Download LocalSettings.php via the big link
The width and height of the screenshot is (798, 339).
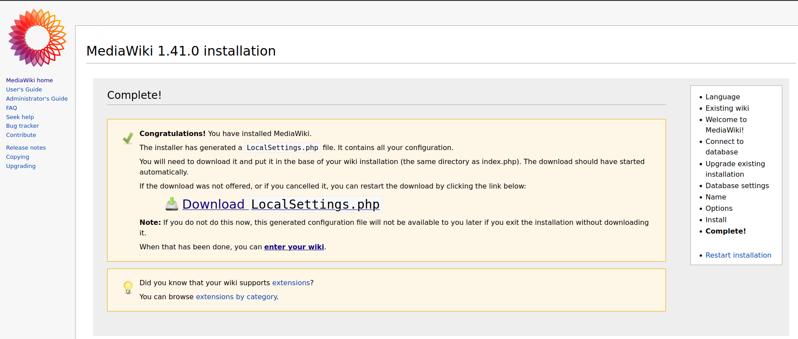pyautogui.click(x=281, y=204)
